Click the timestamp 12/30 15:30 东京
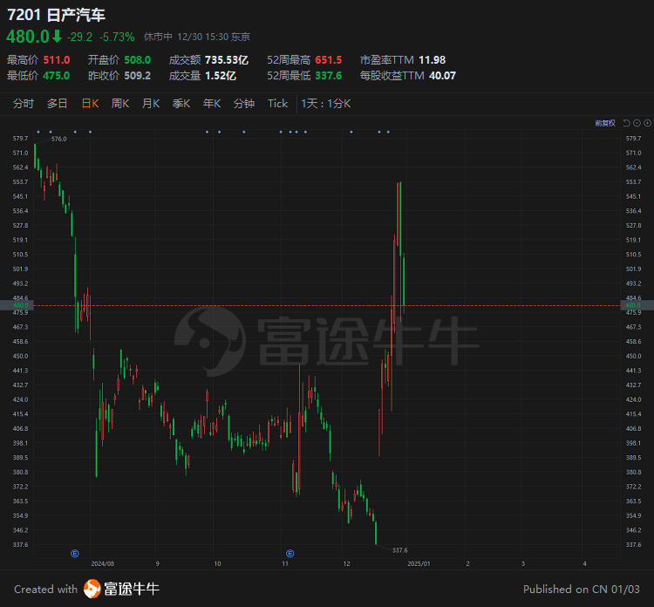The image size is (654, 607). [x=214, y=38]
